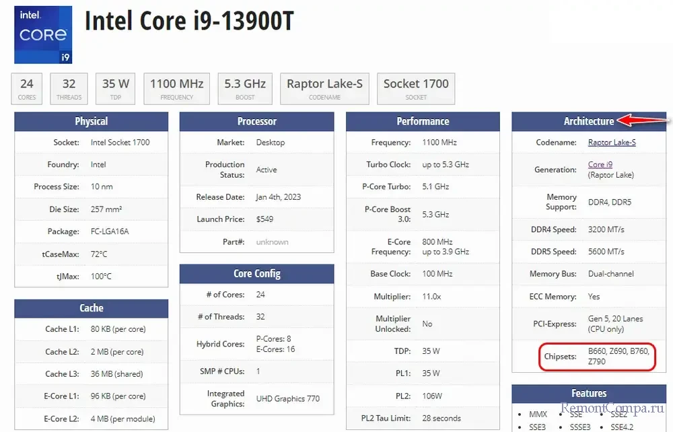Click the Architecture section header
The height and width of the screenshot is (432, 673).
[x=588, y=122]
